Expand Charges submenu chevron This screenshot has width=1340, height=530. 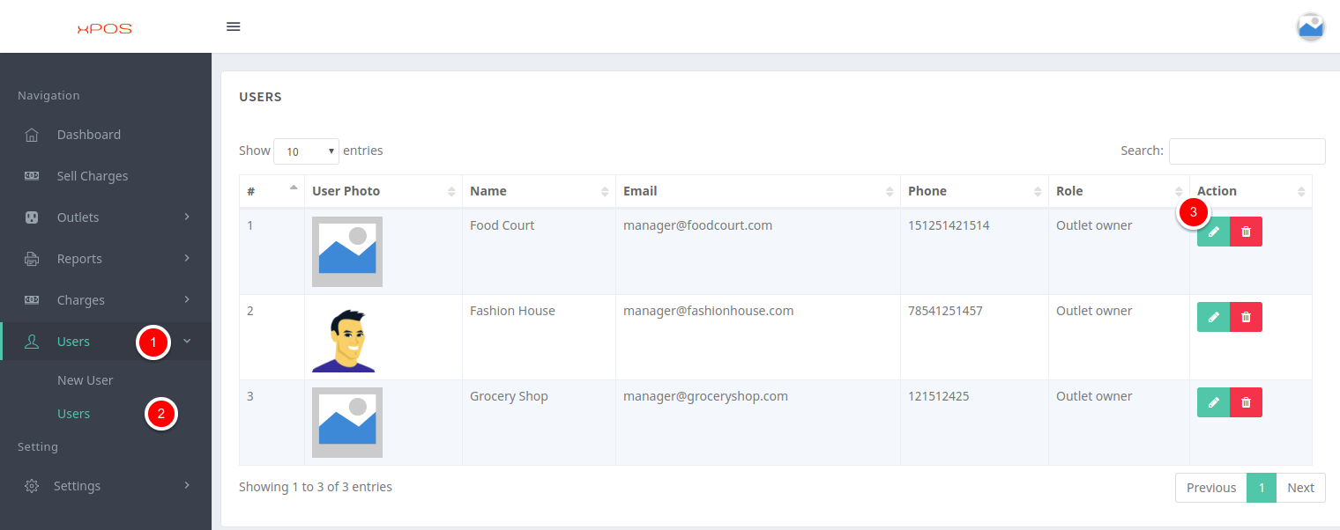click(187, 299)
